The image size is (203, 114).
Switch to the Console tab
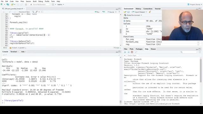point(5,52)
